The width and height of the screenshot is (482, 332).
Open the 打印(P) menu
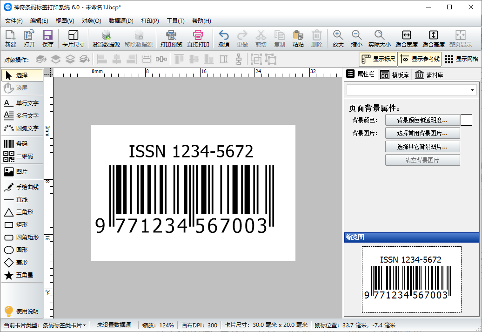[x=150, y=21]
